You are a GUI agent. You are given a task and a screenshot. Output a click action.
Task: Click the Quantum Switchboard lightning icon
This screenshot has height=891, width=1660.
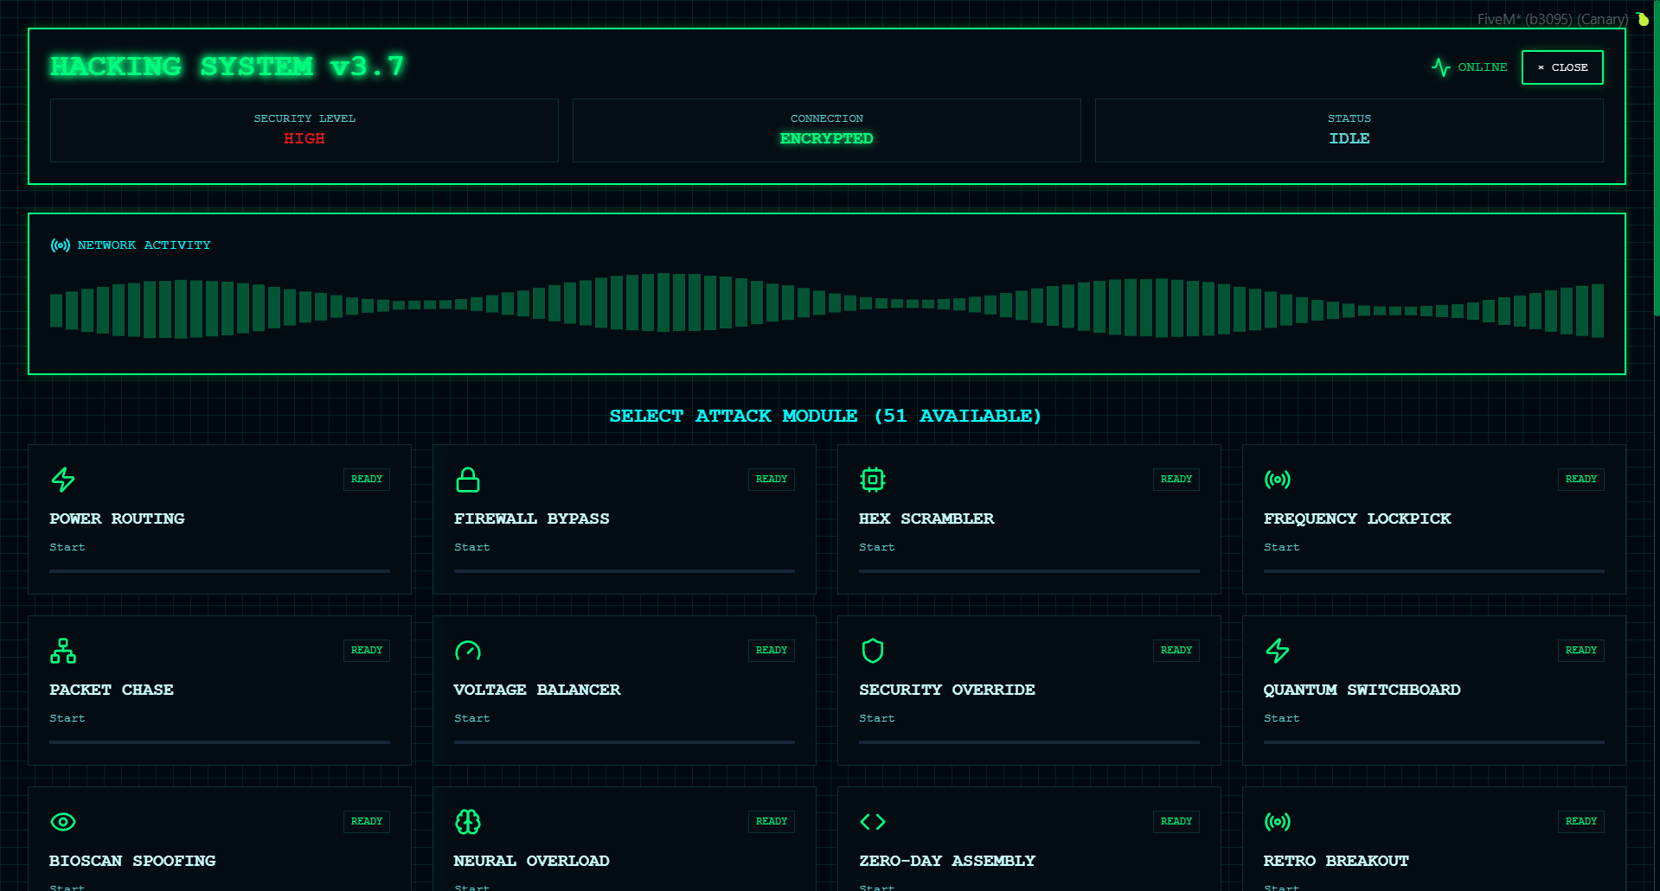(1278, 651)
